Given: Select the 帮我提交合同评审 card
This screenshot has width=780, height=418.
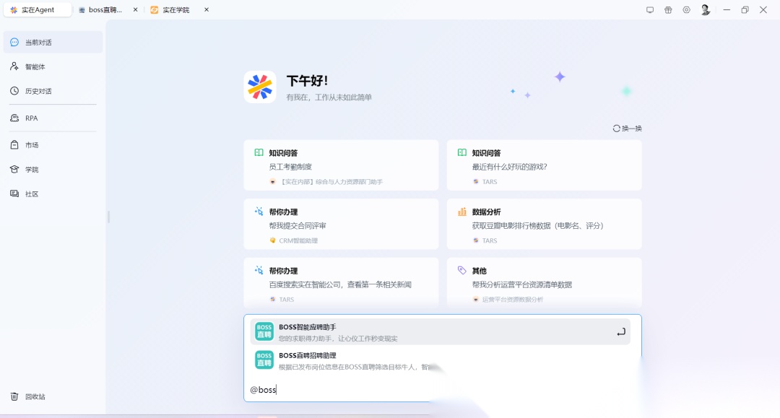Looking at the screenshot, I should click(341, 224).
